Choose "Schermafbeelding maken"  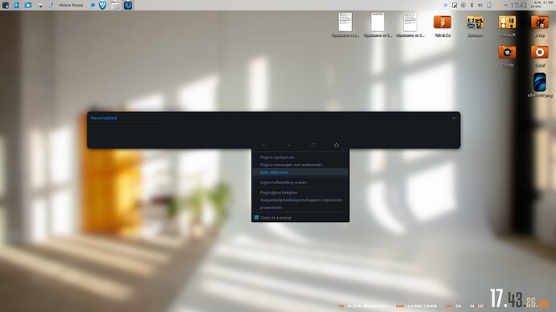click(301, 183)
